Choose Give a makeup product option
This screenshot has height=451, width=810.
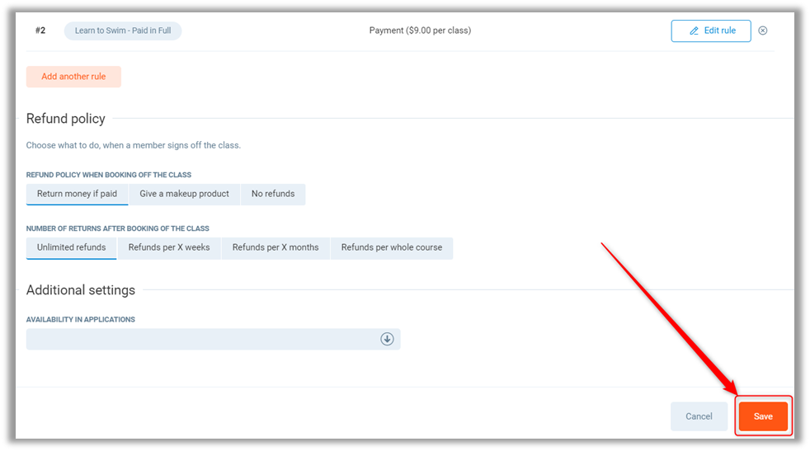point(184,194)
